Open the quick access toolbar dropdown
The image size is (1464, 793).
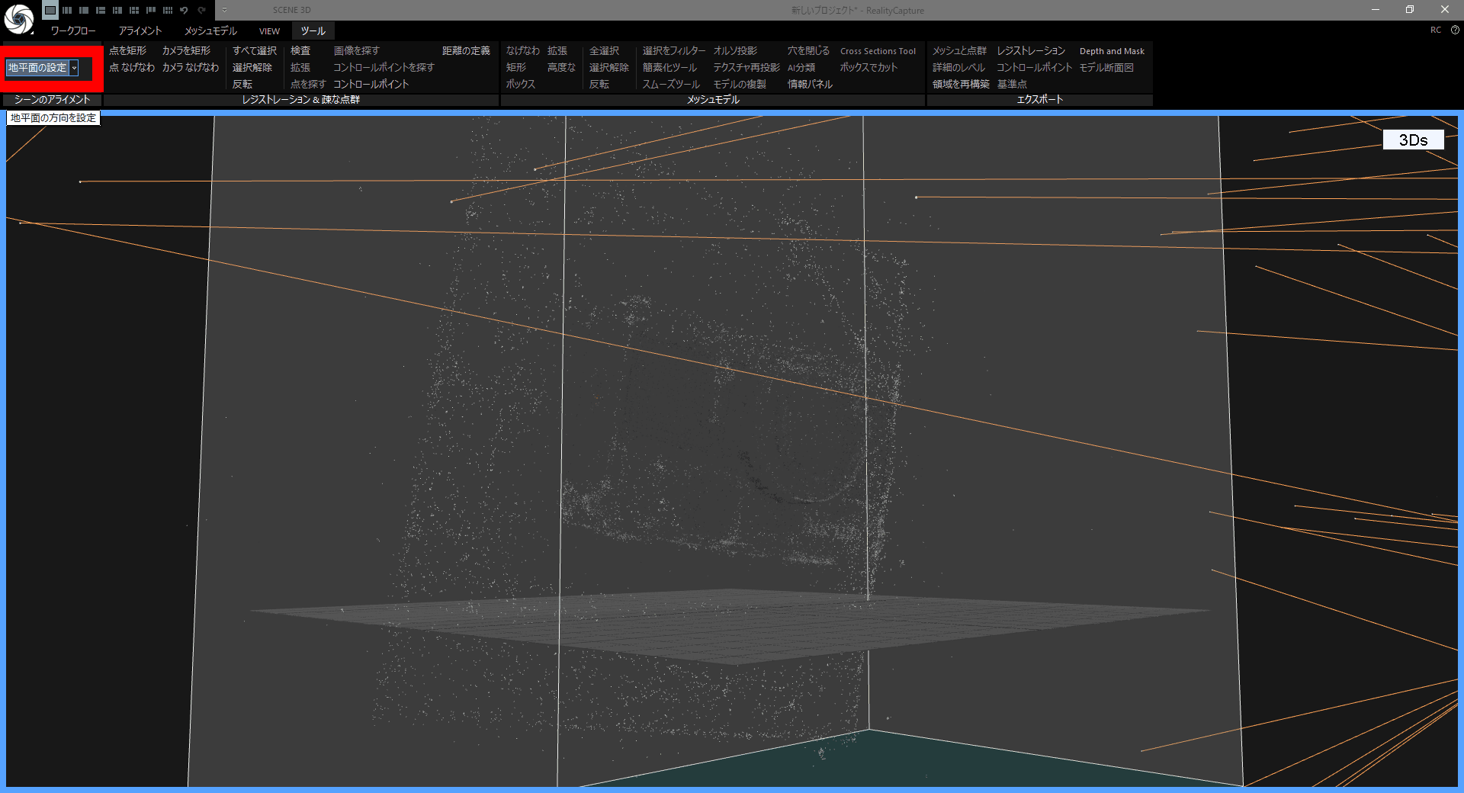(224, 10)
